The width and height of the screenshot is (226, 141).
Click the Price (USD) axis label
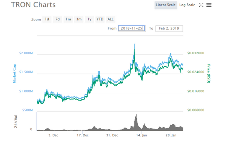point(209,74)
